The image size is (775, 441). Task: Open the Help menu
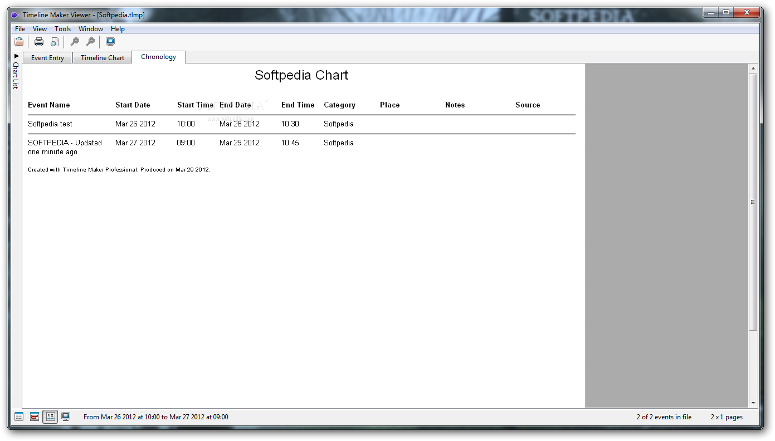[118, 29]
